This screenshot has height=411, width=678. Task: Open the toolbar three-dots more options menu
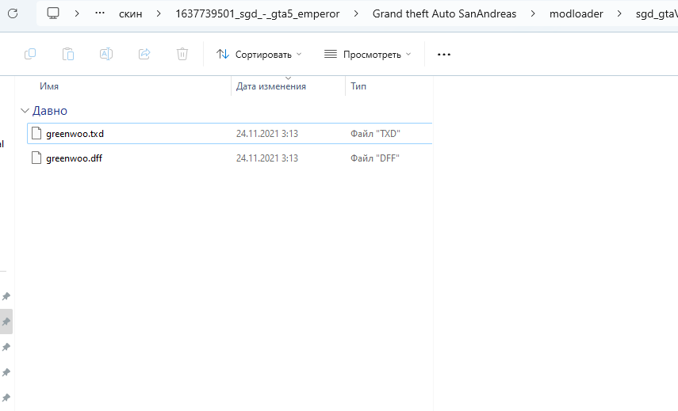444,55
